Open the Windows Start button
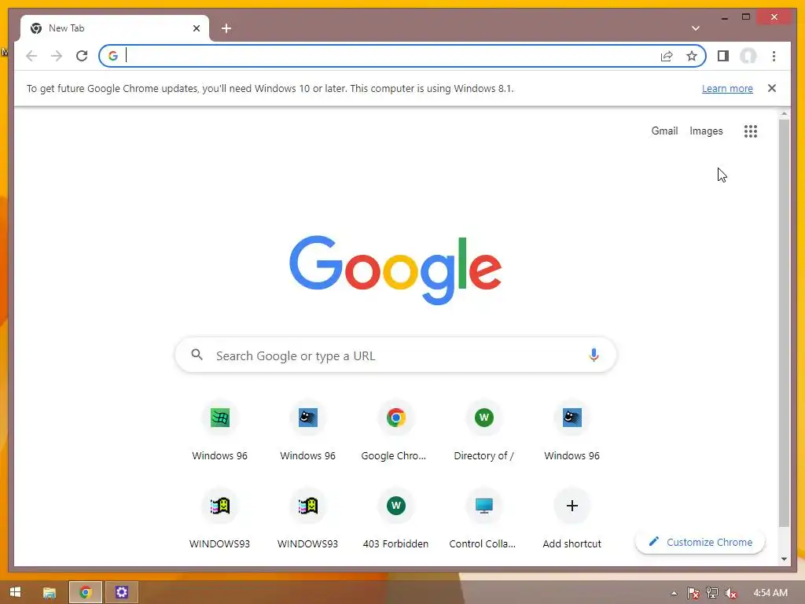Viewport: 805px width, 604px height. click(16, 593)
